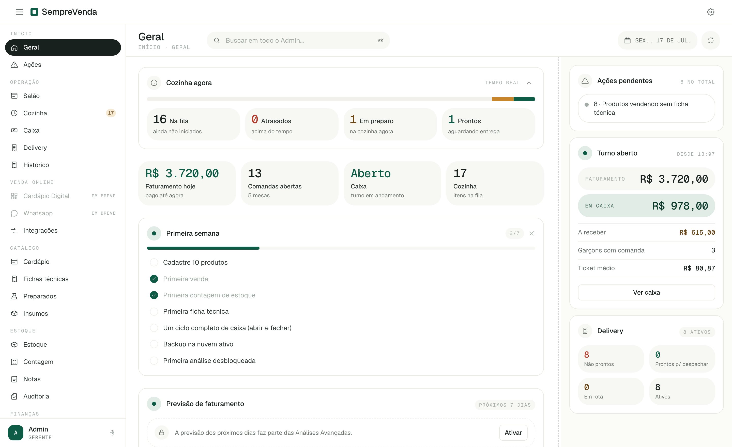Open Notas in the sidebar

pos(63,379)
